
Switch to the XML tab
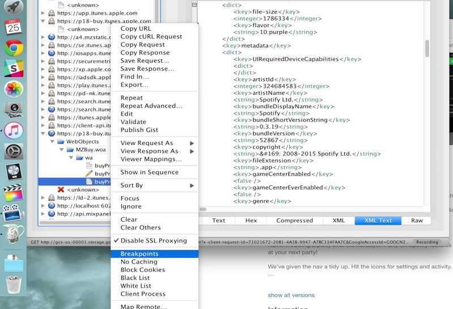tap(339, 221)
